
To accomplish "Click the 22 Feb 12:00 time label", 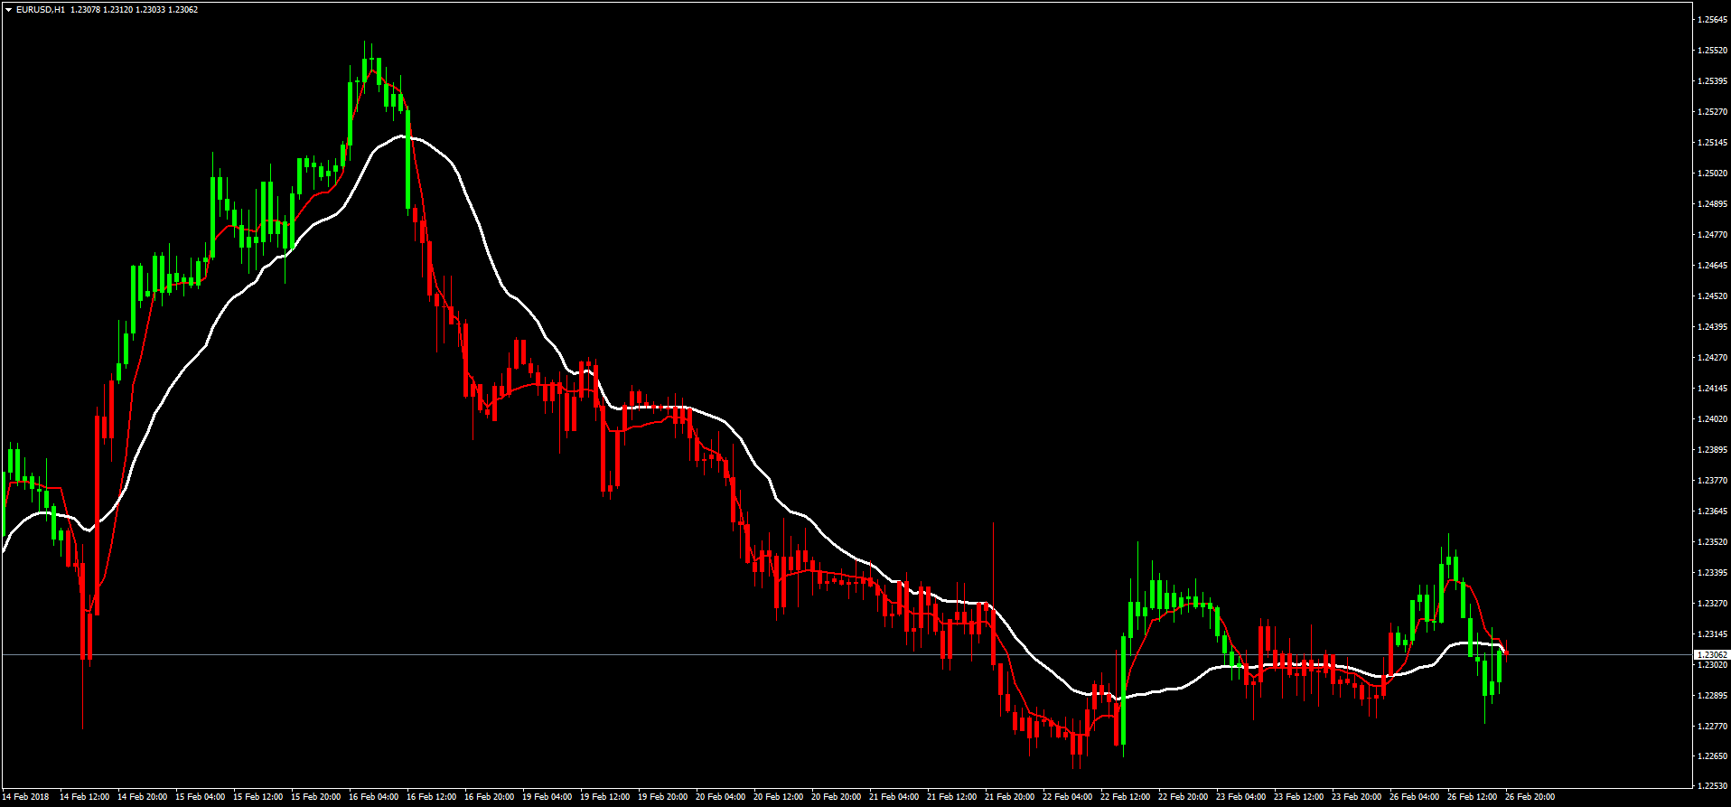I will click(1125, 797).
